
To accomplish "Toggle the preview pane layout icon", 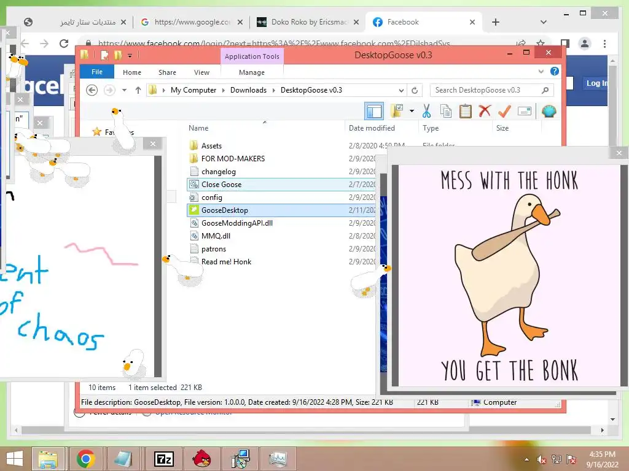I will pyautogui.click(x=374, y=111).
